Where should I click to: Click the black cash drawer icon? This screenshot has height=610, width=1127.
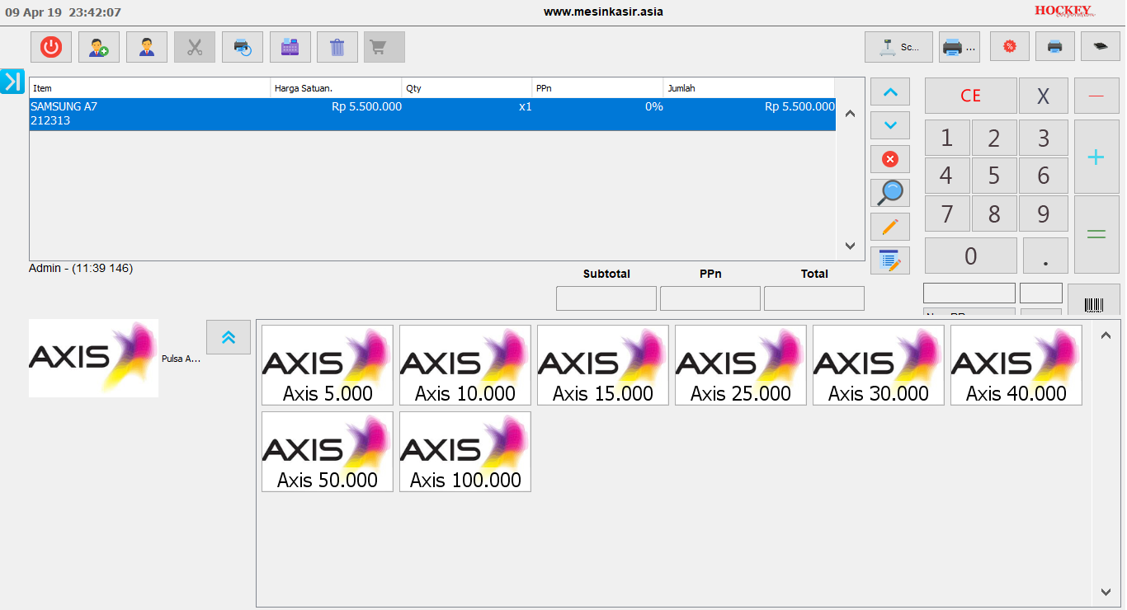pyautogui.click(x=1101, y=47)
